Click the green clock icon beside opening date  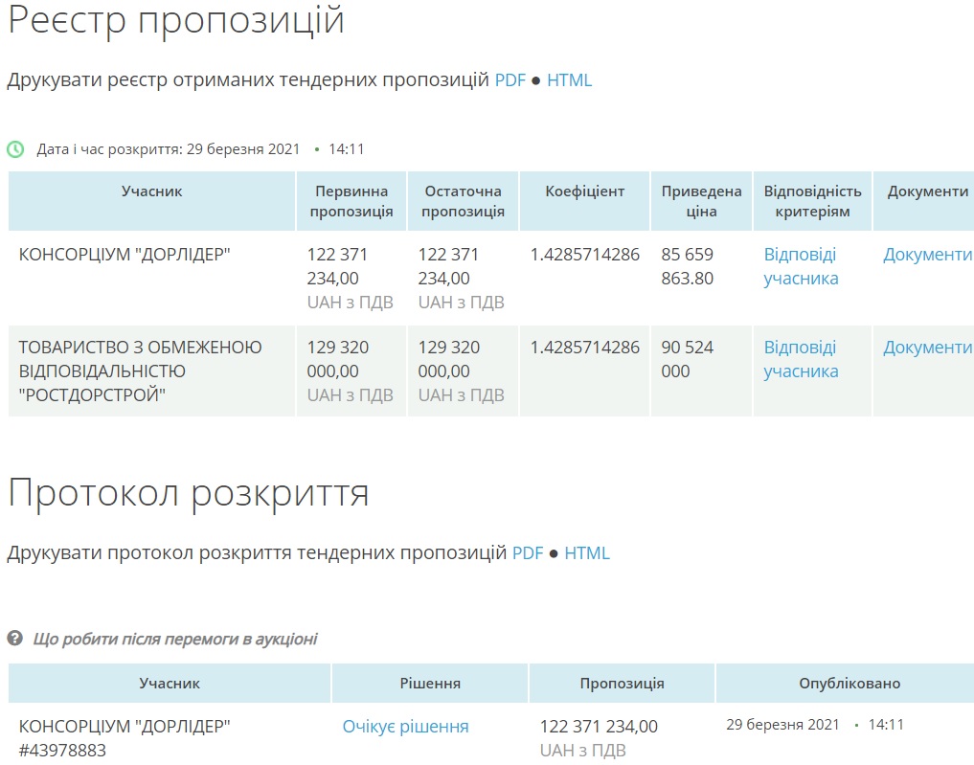click(15, 149)
